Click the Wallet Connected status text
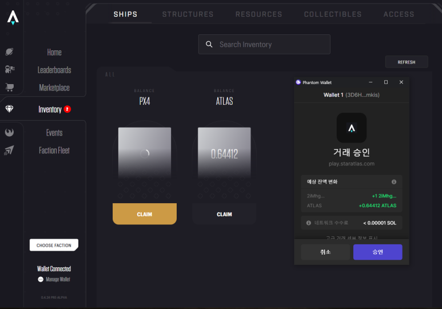This screenshot has width=442, height=309. tap(54, 268)
